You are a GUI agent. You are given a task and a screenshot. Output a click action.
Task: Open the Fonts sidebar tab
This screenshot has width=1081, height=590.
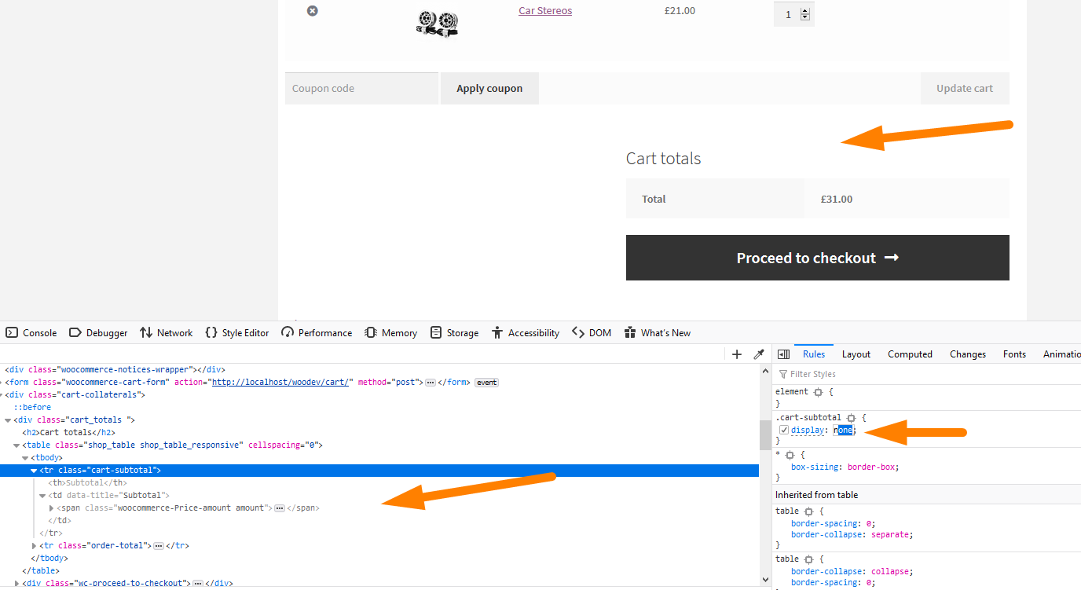point(1014,354)
